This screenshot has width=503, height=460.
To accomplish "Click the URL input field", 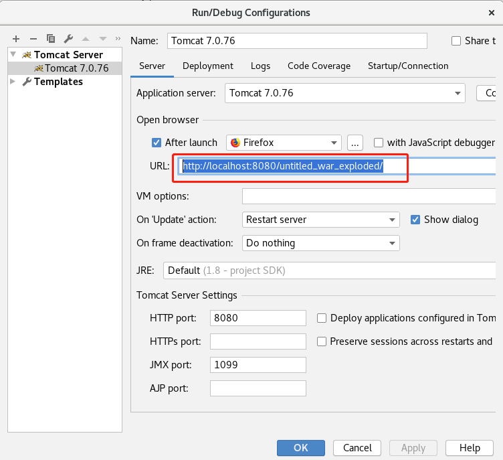I will tap(337, 166).
